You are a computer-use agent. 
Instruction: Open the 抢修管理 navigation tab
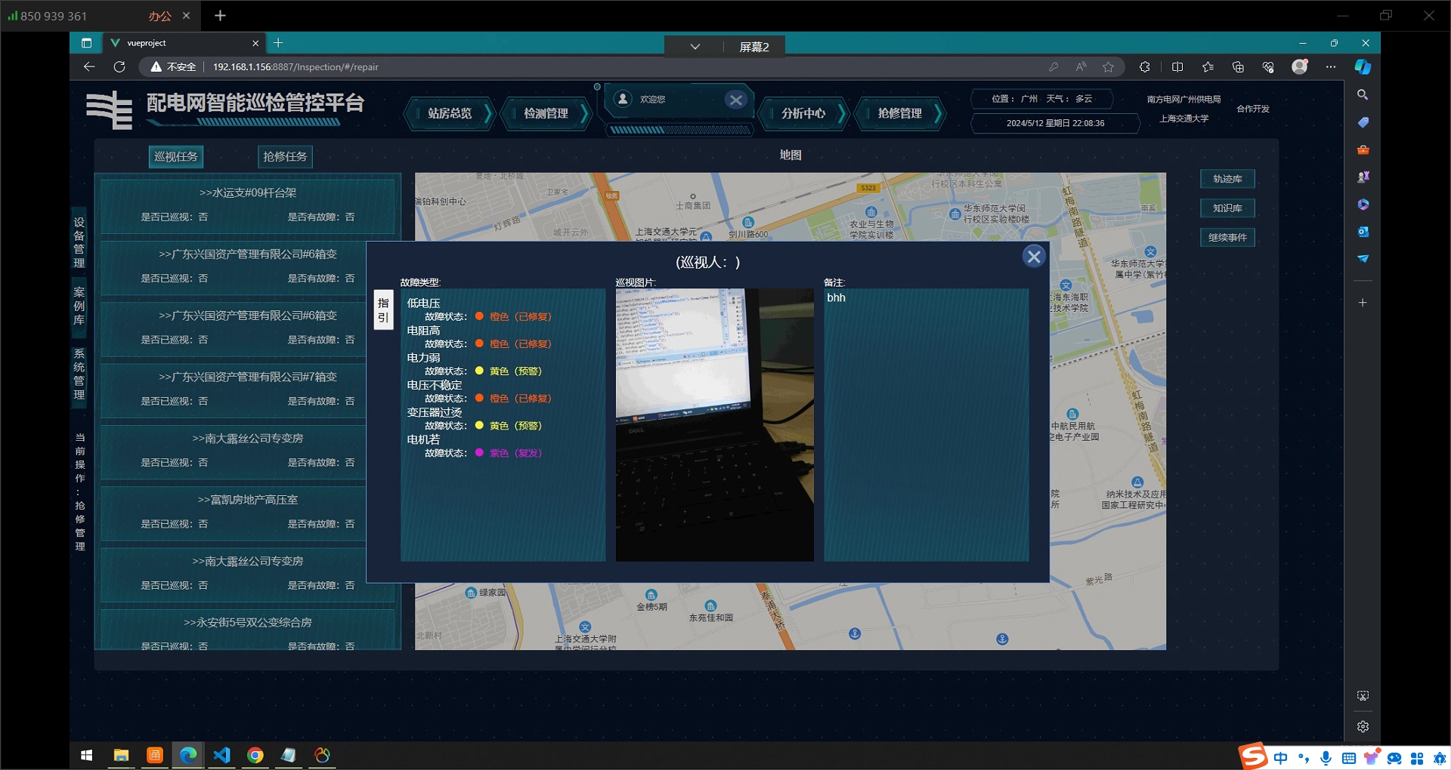[x=899, y=113]
